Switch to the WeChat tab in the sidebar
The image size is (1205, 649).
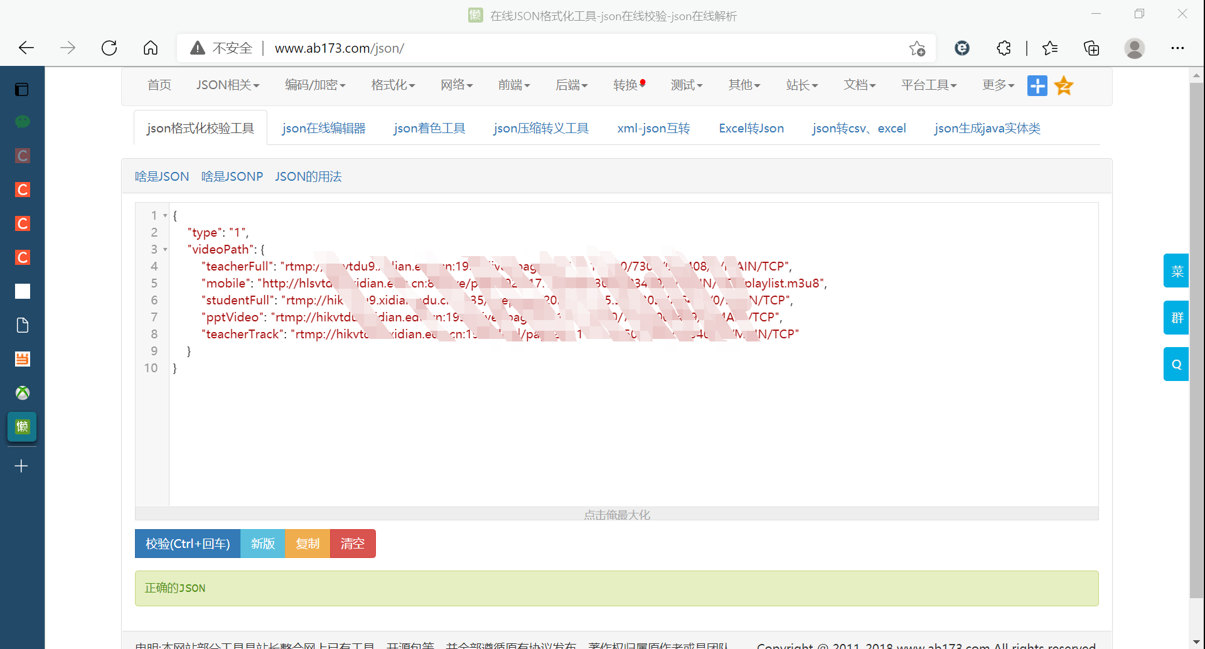[22, 121]
